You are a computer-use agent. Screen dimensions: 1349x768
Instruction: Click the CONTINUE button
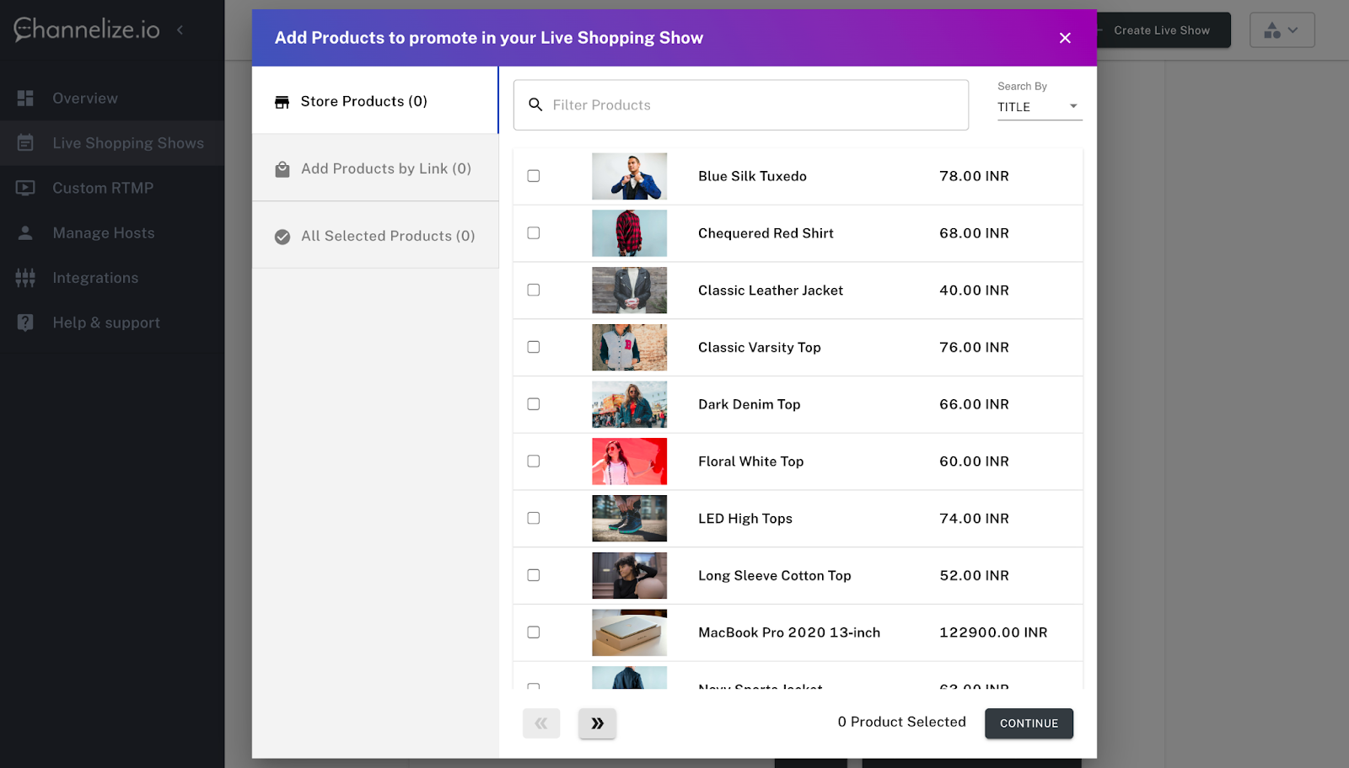[1029, 723]
